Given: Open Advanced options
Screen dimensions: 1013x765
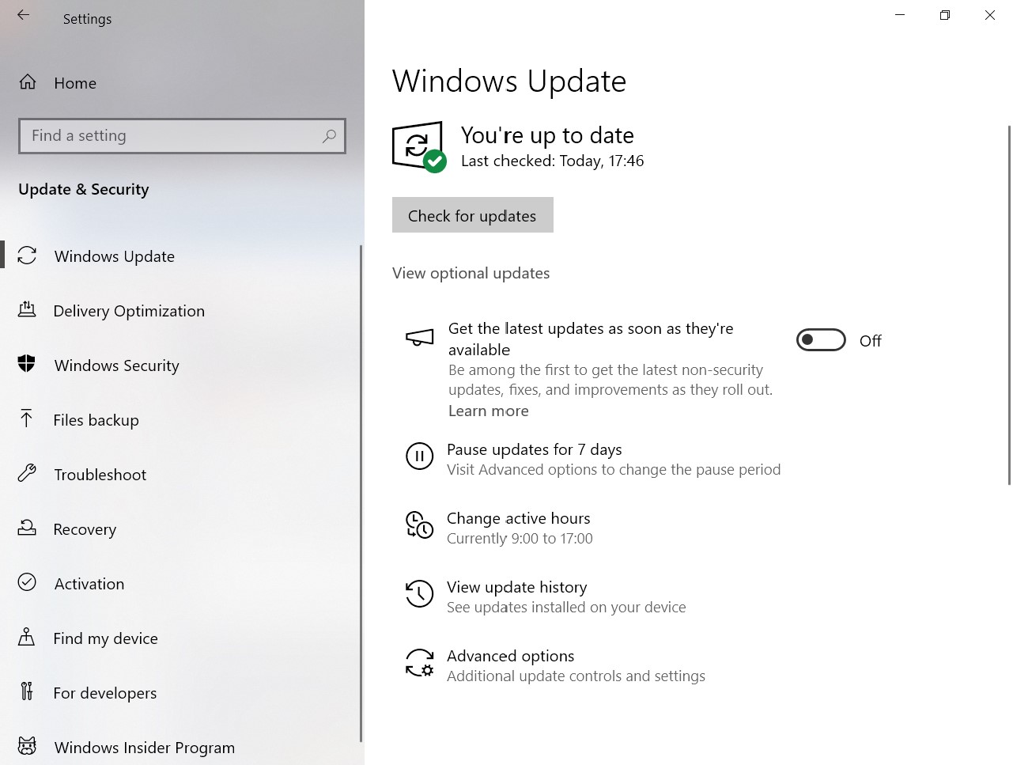Looking at the screenshot, I should pyautogui.click(x=510, y=656).
